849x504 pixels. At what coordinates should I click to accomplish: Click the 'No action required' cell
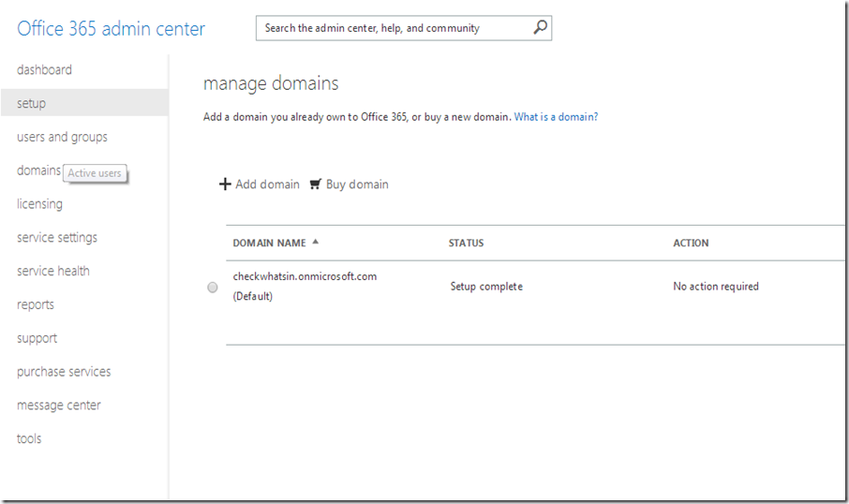[x=716, y=287]
